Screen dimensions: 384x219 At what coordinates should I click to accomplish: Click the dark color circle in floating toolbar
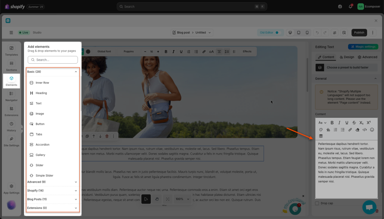click(x=88, y=52)
